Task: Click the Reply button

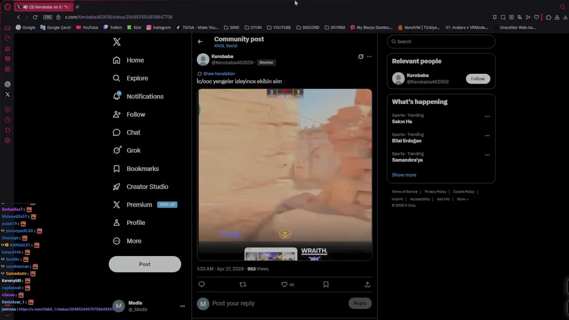Action: [x=360, y=303]
